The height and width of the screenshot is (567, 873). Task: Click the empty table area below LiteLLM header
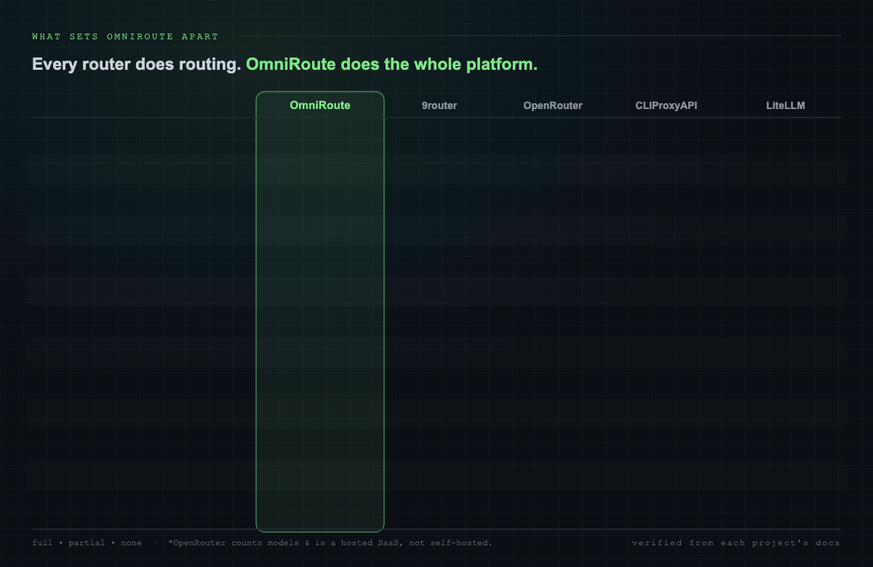coord(786,320)
